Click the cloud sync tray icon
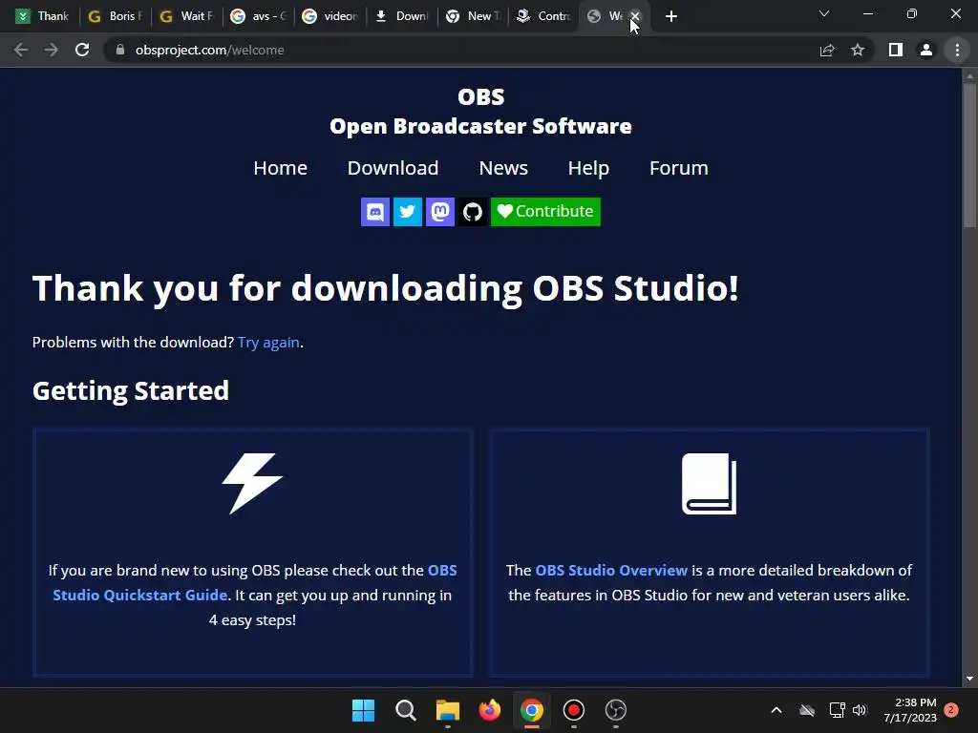 click(807, 710)
